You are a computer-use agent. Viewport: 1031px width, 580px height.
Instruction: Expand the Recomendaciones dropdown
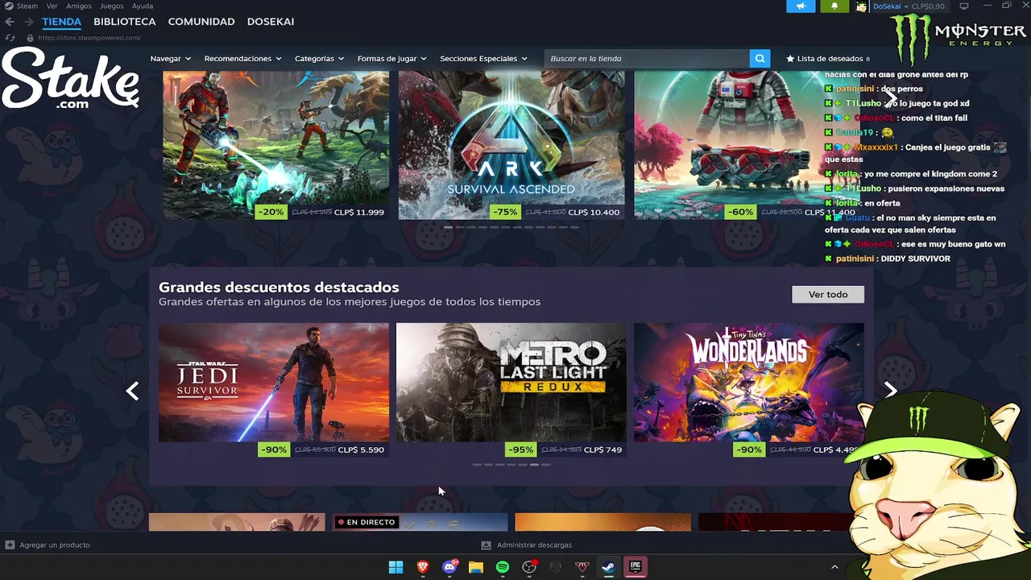pyautogui.click(x=242, y=58)
